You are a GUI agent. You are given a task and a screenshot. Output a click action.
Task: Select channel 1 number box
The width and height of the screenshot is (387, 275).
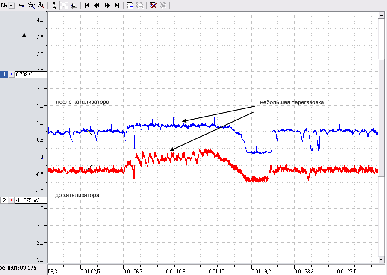tap(4, 75)
